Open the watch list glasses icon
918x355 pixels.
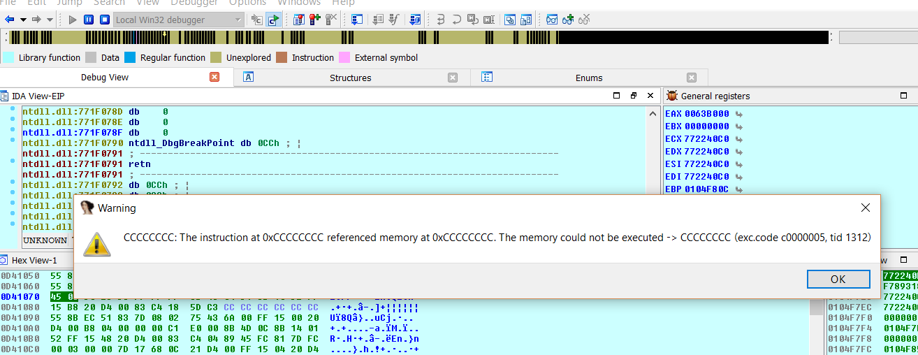coord(552,20)
